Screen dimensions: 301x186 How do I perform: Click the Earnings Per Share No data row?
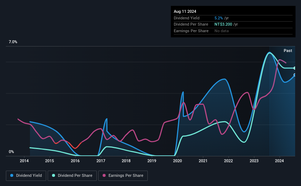coord(233,31)
